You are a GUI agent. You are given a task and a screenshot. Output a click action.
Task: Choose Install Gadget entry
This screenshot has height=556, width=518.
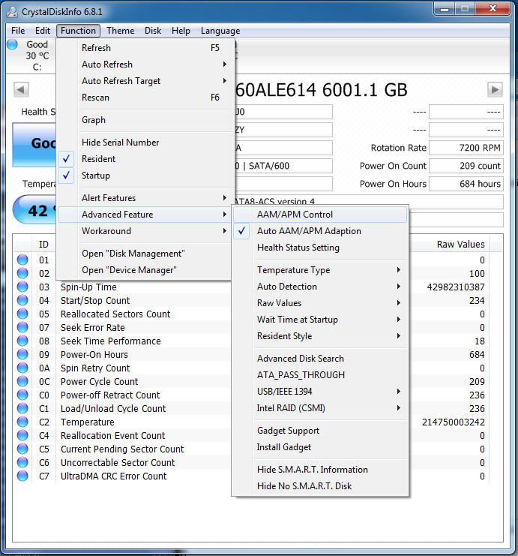[x=320, y=447]
